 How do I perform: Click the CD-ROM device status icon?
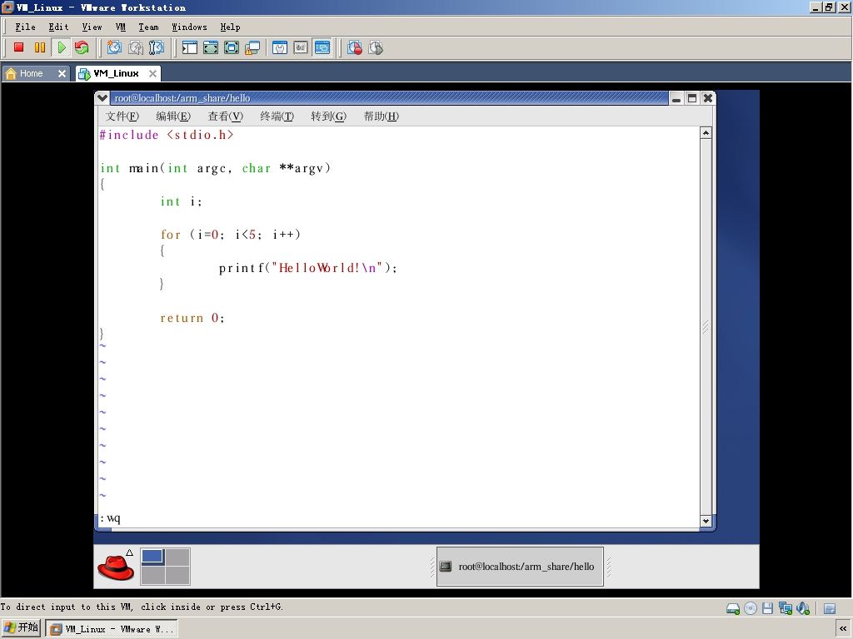click(751, 608)
